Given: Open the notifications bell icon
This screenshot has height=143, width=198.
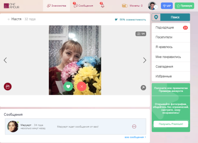Looking at the screenshot, I should point(102,5).
